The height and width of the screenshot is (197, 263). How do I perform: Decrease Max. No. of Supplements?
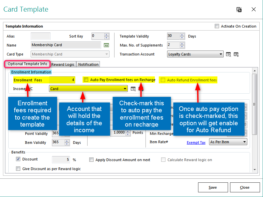(182, 47)
